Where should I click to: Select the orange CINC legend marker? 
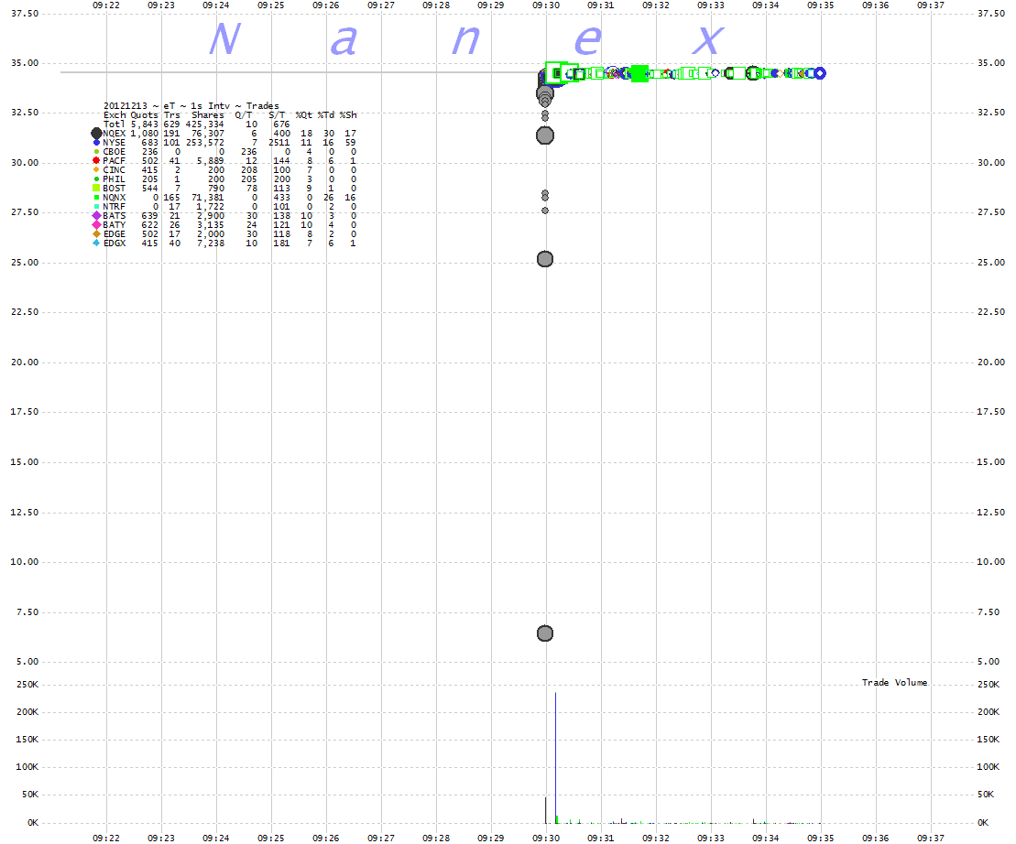click(x=96, y=169)
